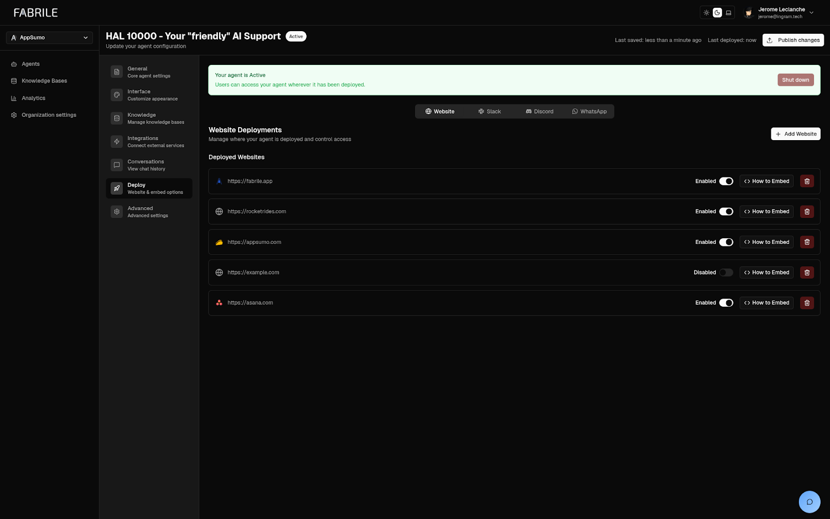Select the Integrations settings icon
Viewport: 830px width, 519px height.
(x=116, y=141)
